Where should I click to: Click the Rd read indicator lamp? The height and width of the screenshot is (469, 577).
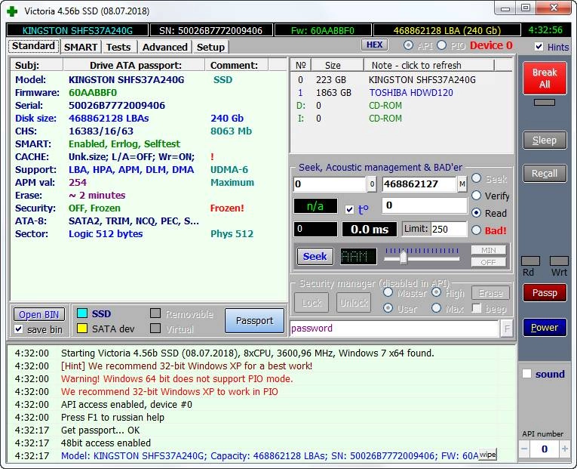(531, 261)
